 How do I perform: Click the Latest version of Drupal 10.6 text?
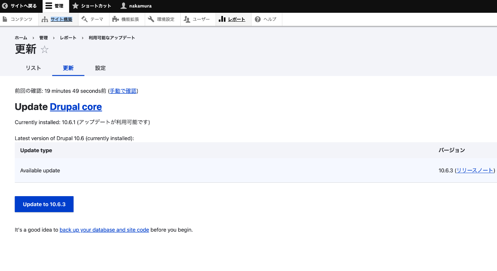[x=75, y=138]
